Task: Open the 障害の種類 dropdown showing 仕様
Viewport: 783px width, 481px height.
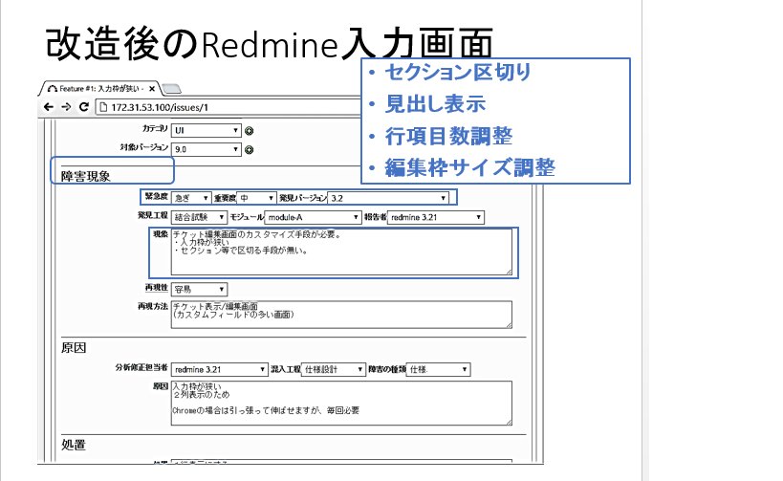Action: [x=438, y=370]
